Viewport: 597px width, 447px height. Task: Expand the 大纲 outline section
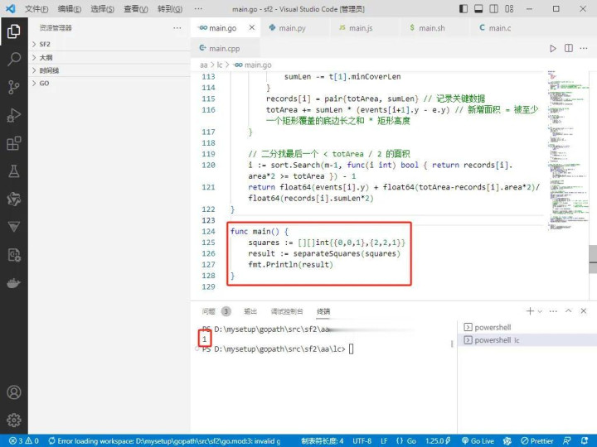[x=44, y=57]
